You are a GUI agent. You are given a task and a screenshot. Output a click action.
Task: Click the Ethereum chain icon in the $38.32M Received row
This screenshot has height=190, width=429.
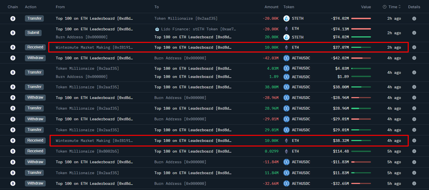[x=13, y=141]
